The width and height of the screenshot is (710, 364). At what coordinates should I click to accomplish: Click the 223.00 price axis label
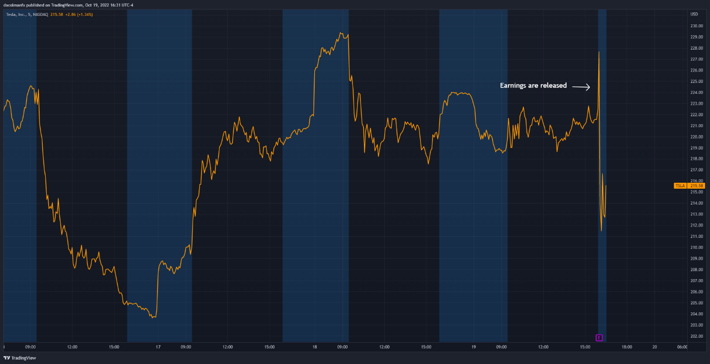coord(696,103)
